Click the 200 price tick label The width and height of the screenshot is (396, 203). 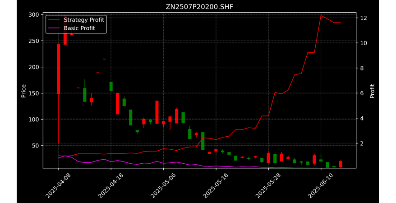tap(34, 67)
